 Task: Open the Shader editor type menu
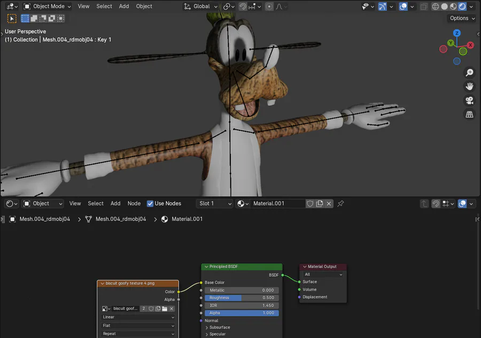tap(12, 203)
